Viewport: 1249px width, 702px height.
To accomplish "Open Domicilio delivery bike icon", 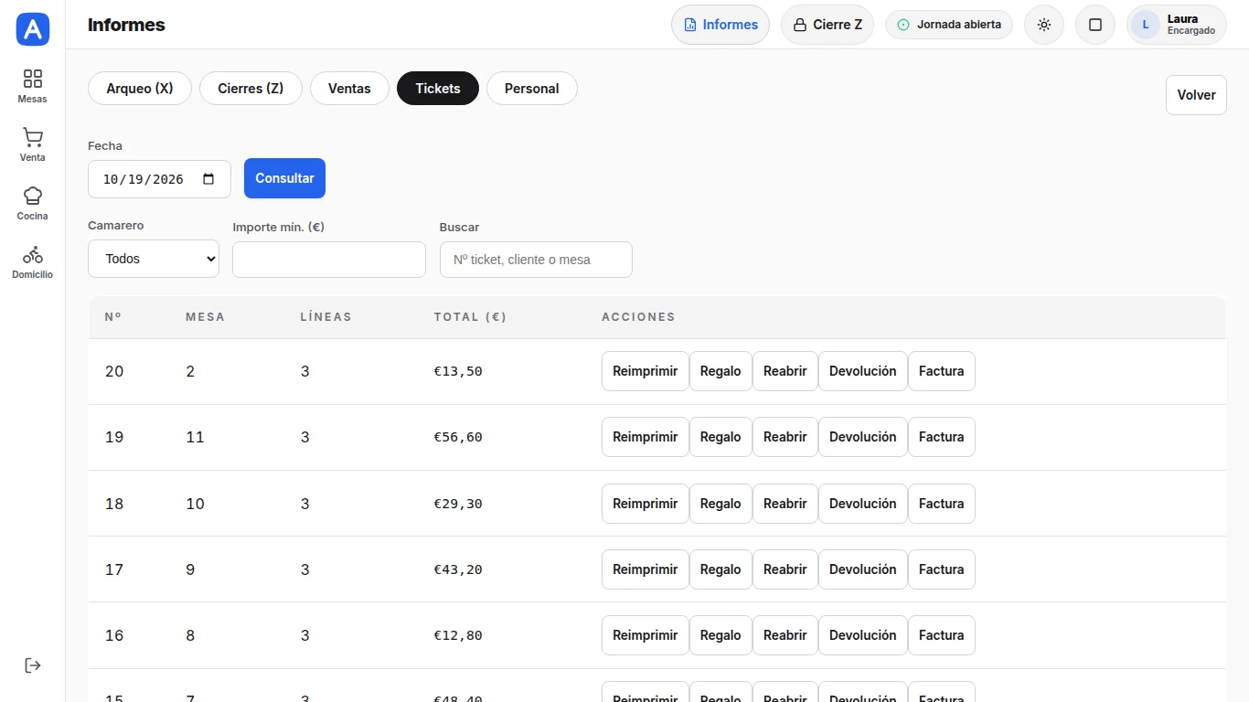I will (x=33, y=261).
